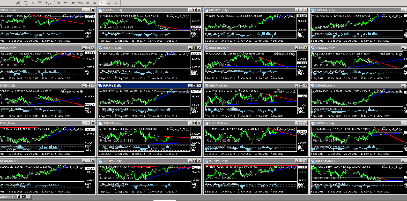Select the arrows drawing tool
407x201 pixels.
[47, 3]
